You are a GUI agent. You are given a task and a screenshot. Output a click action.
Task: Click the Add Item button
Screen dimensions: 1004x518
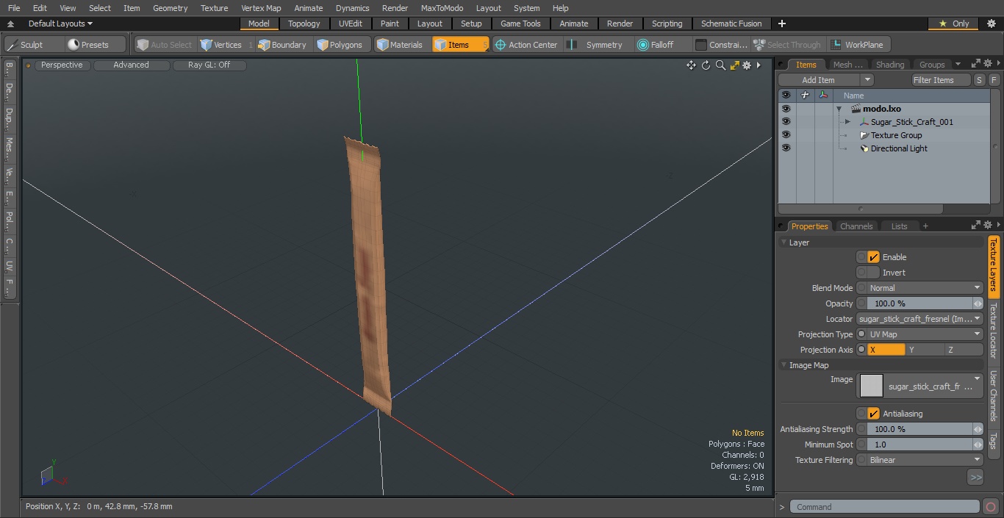pyautogui.click(x=819, y=80)
